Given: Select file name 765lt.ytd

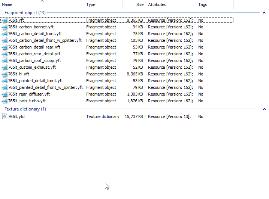Looking at the screenshot, I should (16, 116).
